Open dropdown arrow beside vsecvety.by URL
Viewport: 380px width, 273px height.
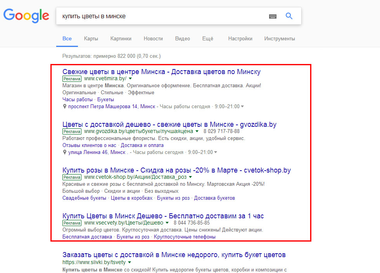[167, 223]
